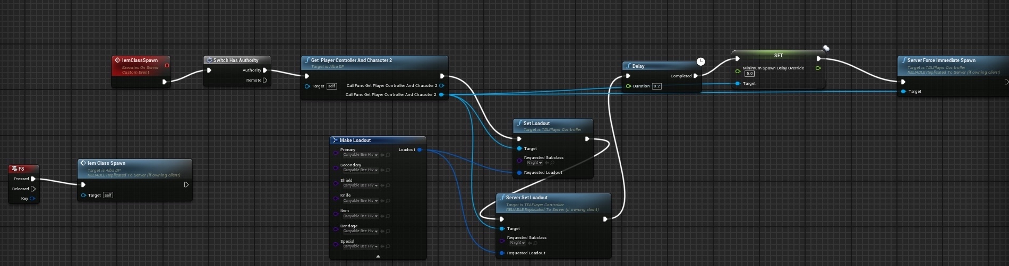Click the Delay Duration value field

click(x=656, y=86)
